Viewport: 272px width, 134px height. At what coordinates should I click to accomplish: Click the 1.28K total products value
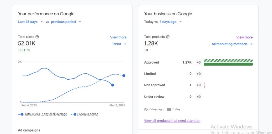coord(151,44)
